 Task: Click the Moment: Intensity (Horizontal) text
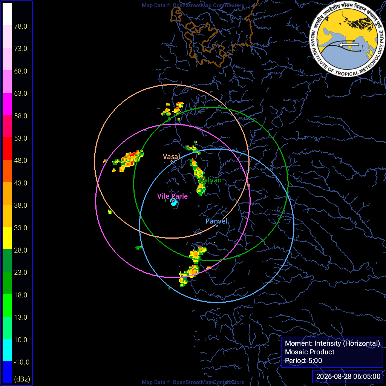(332, 343)
